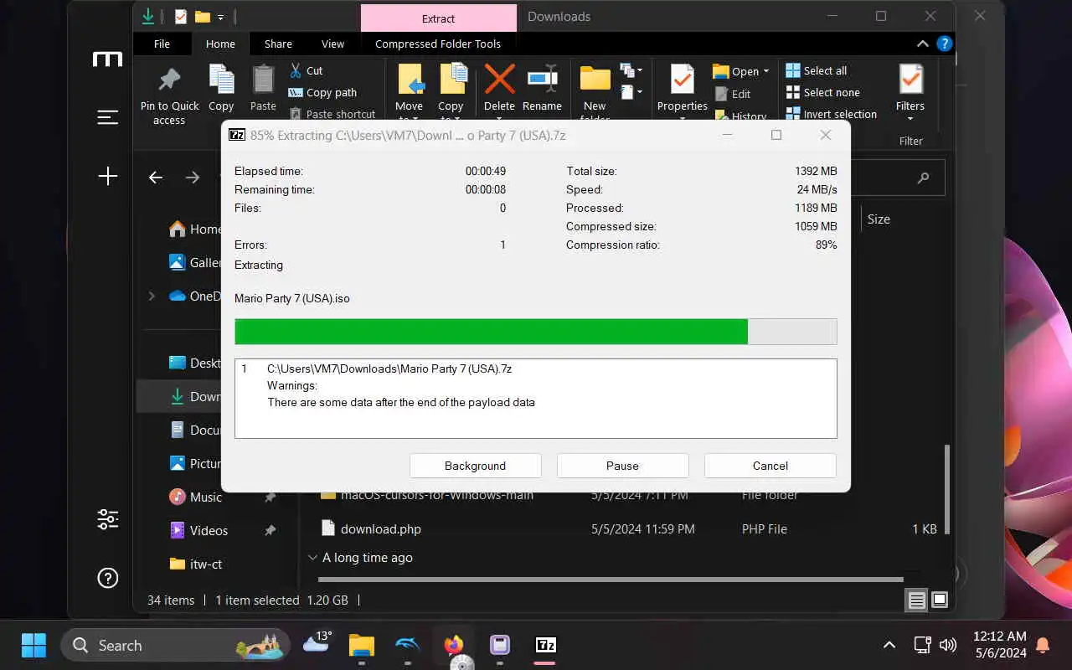Image resolution: width=1072 pixels, height=670 pixels.
Task: Open Dolphin emulator from the taskbar
Action: [407, 645]
